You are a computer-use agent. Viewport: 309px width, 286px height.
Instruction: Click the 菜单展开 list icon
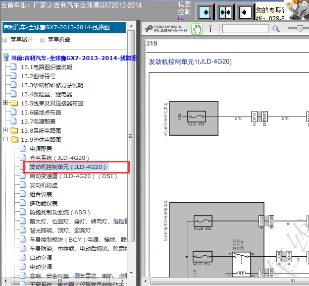5,40
